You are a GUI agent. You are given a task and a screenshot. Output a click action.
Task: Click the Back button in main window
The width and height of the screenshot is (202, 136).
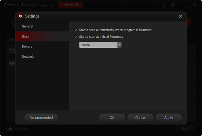pos(186,129)
